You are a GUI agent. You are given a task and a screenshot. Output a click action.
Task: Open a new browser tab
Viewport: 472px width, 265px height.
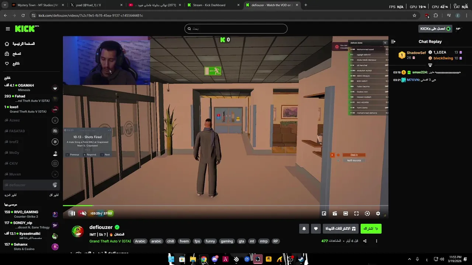[306, 5]
